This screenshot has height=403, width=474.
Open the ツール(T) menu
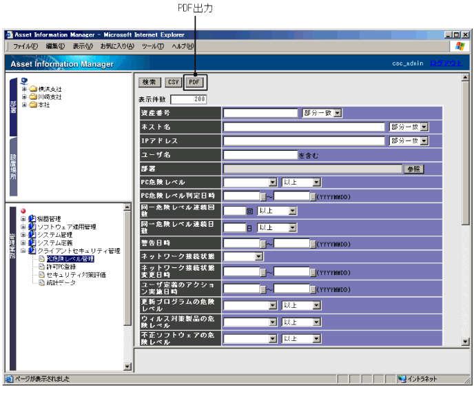153,46
